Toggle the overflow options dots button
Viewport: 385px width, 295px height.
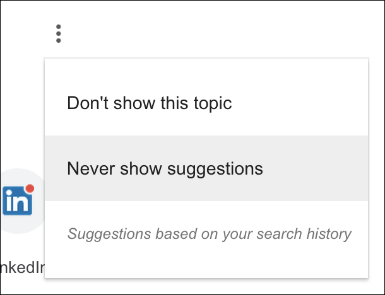[x=59, y=33]
